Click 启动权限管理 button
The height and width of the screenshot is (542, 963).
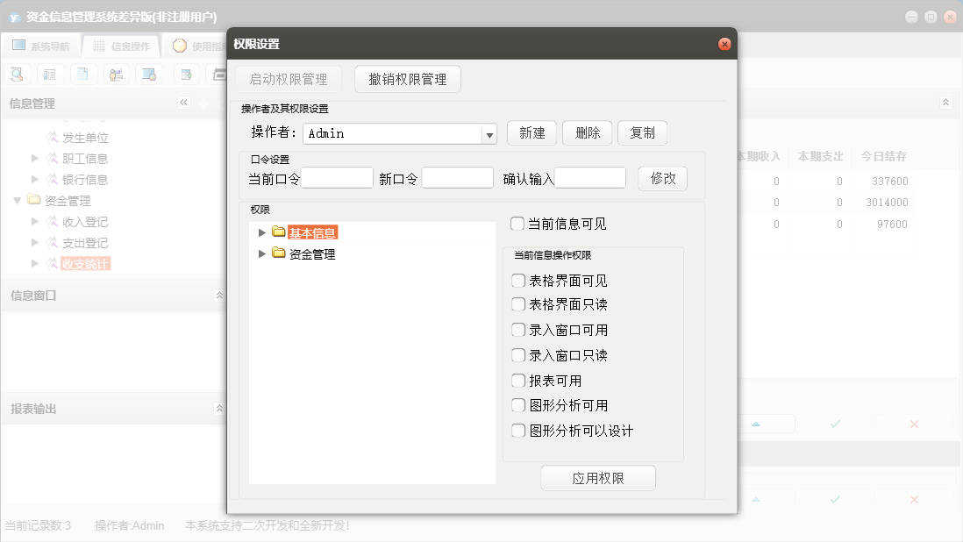[288, 79]
